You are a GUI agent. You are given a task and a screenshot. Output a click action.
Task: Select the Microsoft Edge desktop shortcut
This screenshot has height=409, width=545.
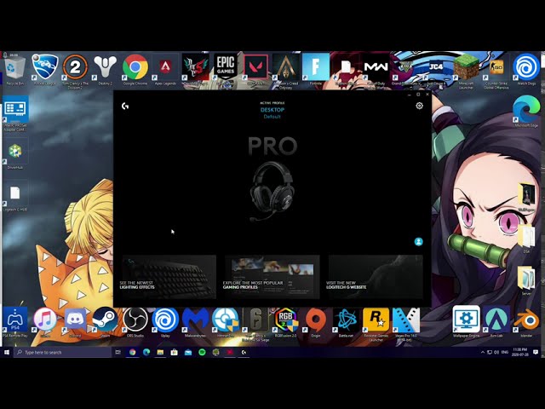[x=526, y=112]
